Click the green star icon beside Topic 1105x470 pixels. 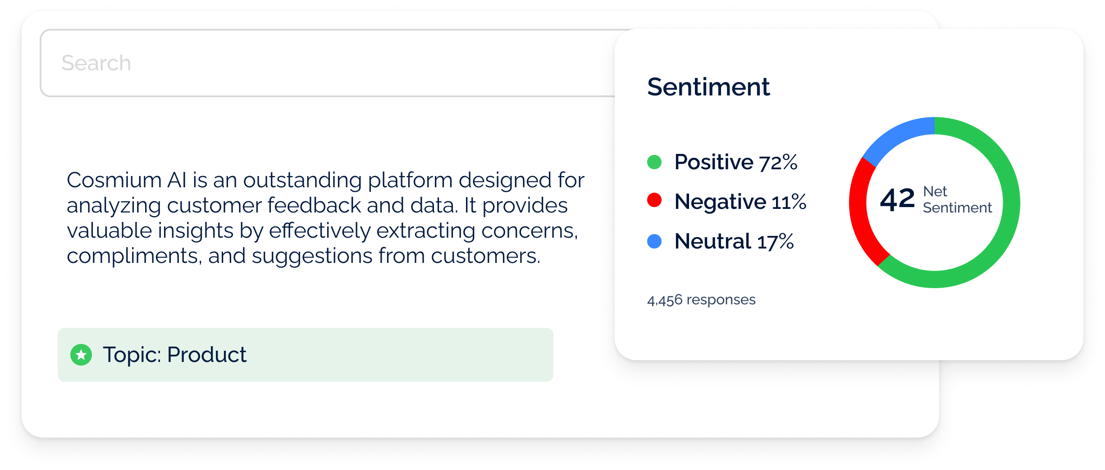(81, 355)
